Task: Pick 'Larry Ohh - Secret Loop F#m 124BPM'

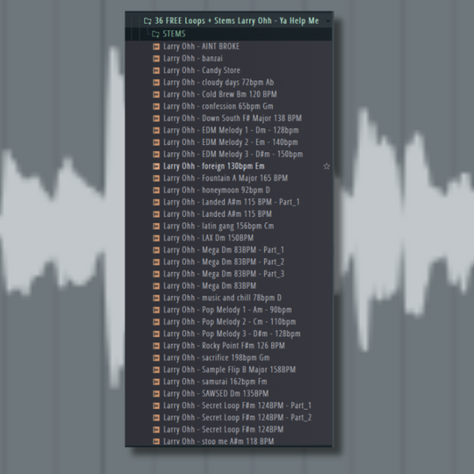Action: coord(223,430)
